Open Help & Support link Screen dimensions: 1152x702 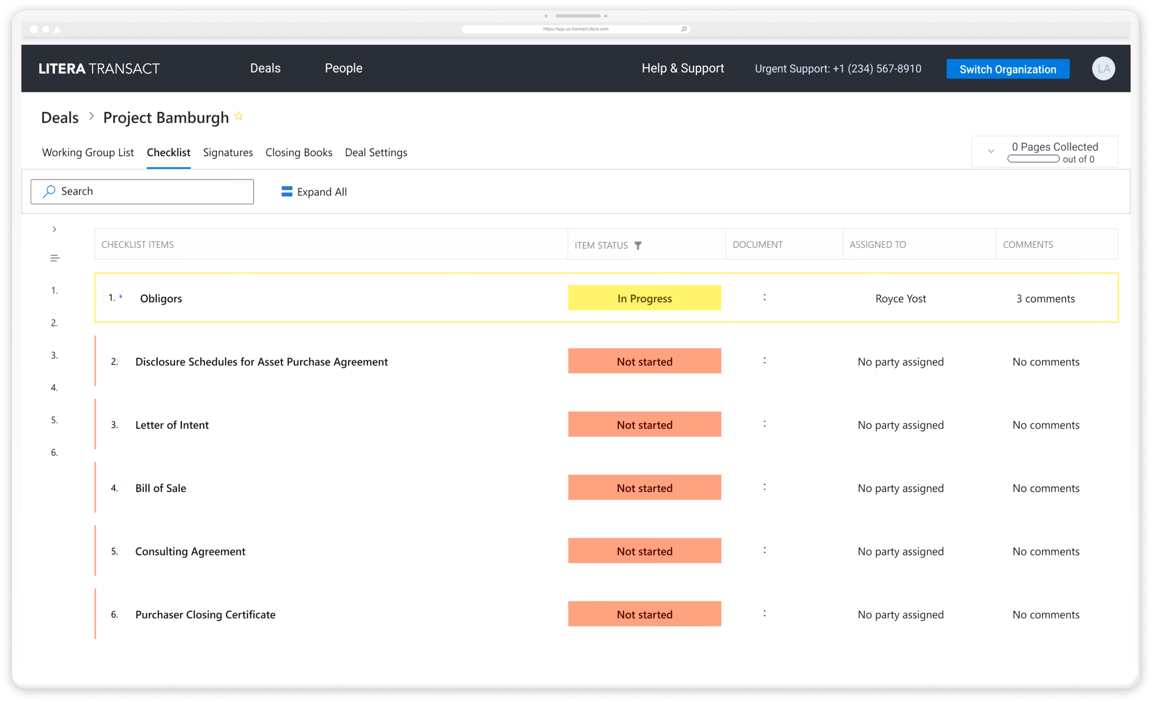[682, 68]
